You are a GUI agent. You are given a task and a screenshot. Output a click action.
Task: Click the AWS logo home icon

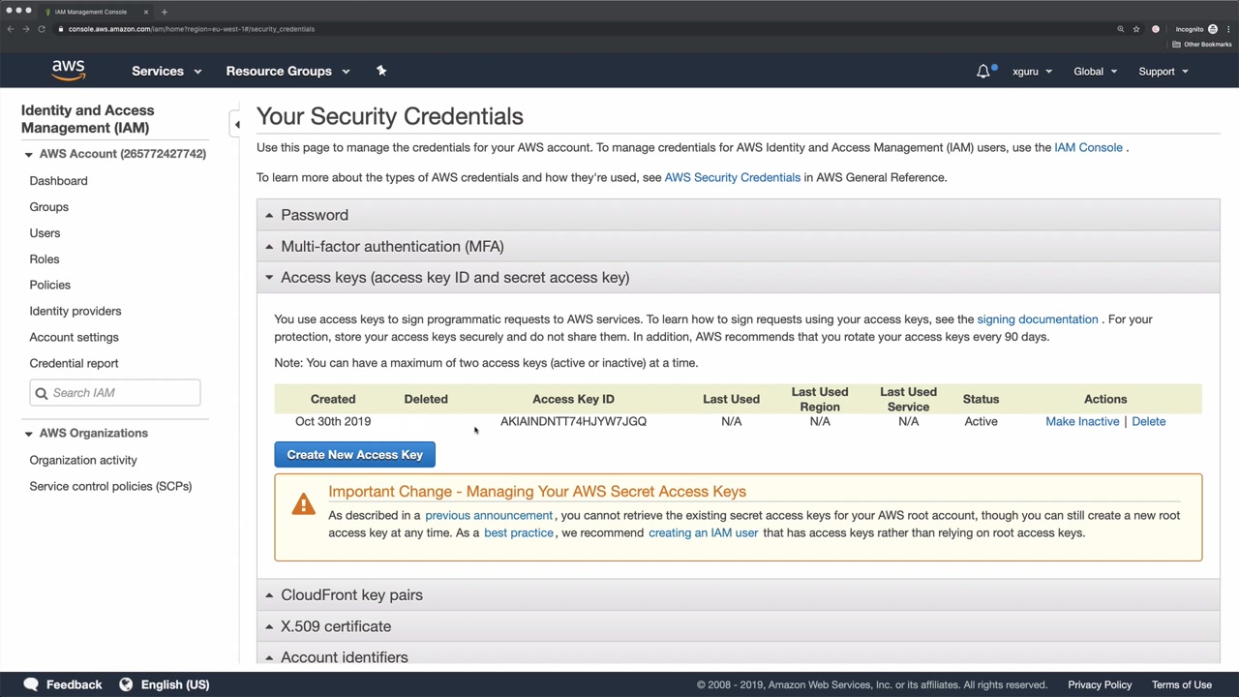click(69, 71)
